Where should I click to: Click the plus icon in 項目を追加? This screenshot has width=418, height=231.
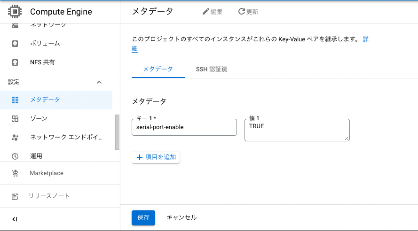[140, 157]
